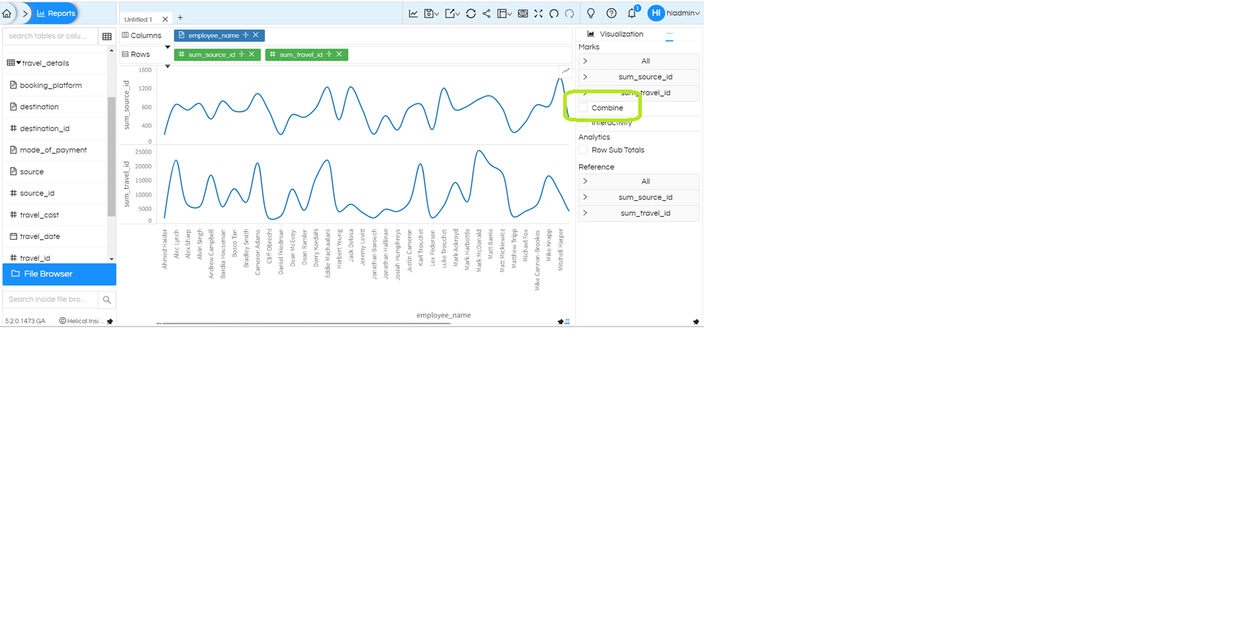Open the Help question mark icon
Viewport: 1244px width, 627px height.
tap(612, 13)
